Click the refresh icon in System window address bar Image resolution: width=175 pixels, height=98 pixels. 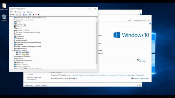[x=130, y=20]
